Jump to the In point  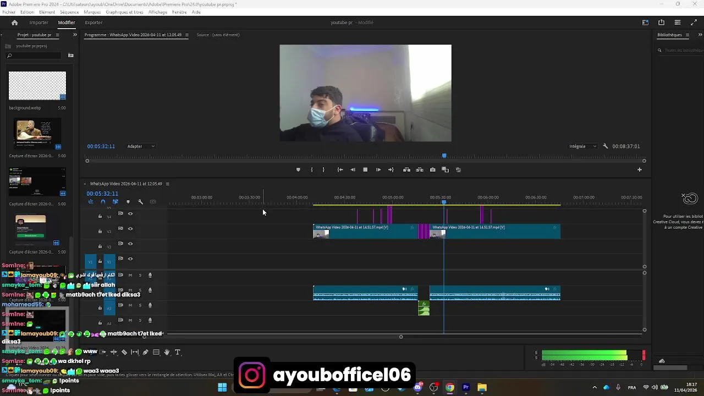tap(340, 169)
